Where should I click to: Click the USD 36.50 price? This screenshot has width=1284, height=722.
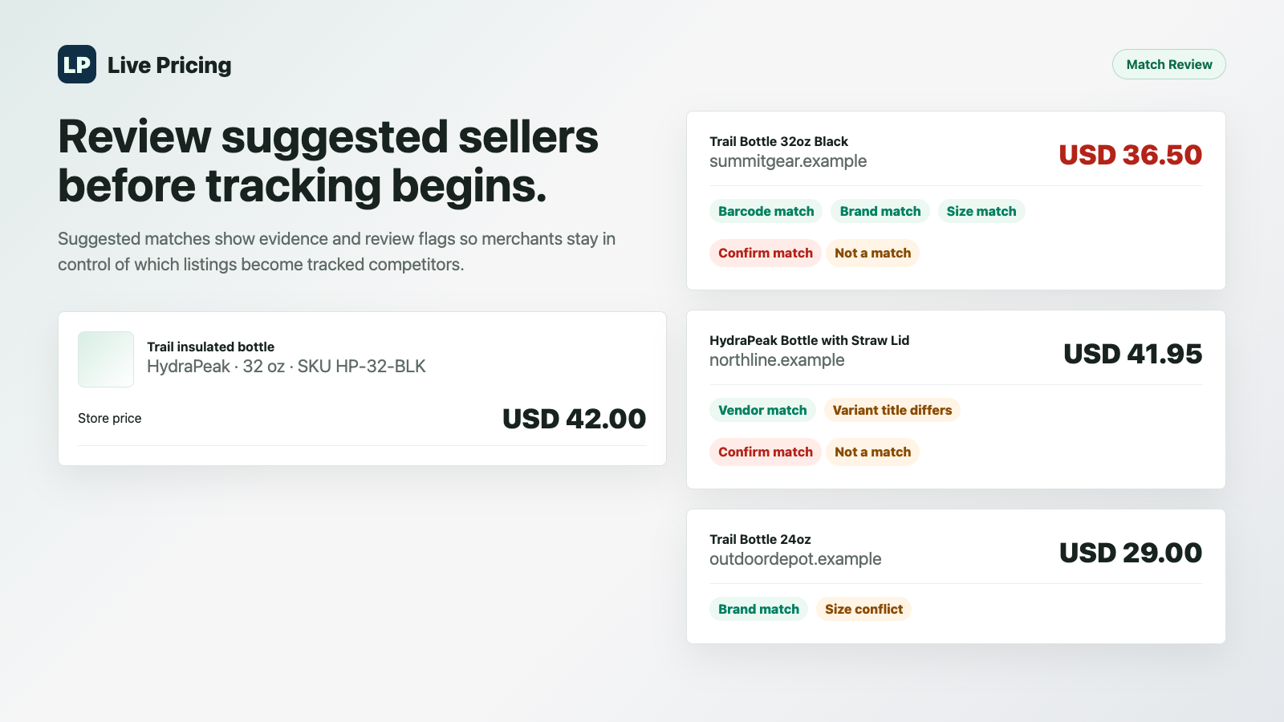[x=1130, y=155]
